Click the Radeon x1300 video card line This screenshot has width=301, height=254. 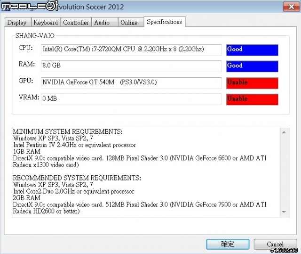tap(46, 165)
